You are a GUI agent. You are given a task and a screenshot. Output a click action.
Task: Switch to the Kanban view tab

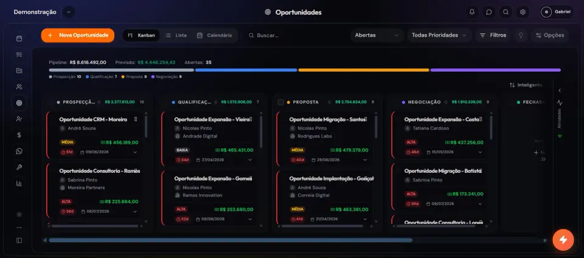click(141, 35)
